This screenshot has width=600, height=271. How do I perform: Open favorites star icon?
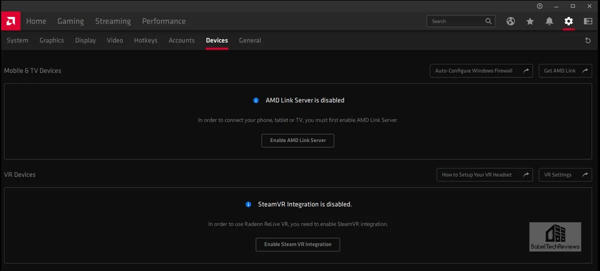tap(530, 21)
